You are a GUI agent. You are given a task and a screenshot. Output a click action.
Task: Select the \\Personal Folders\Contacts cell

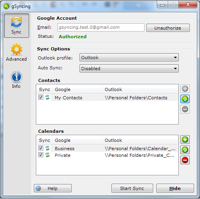[x=136, y=98]
